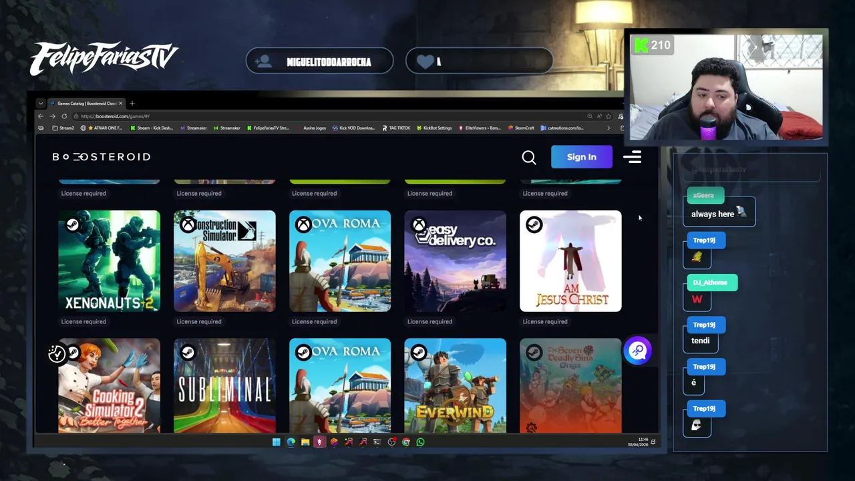The height and width of the screenshot is (481, 855).
Task: Open the TAG TIKTOK bookmark
Action: pyautogui.click(x=396, y=128)
